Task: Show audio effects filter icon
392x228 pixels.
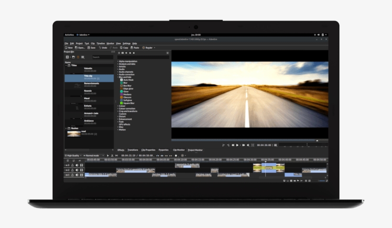Action: (x=126, y=53)
